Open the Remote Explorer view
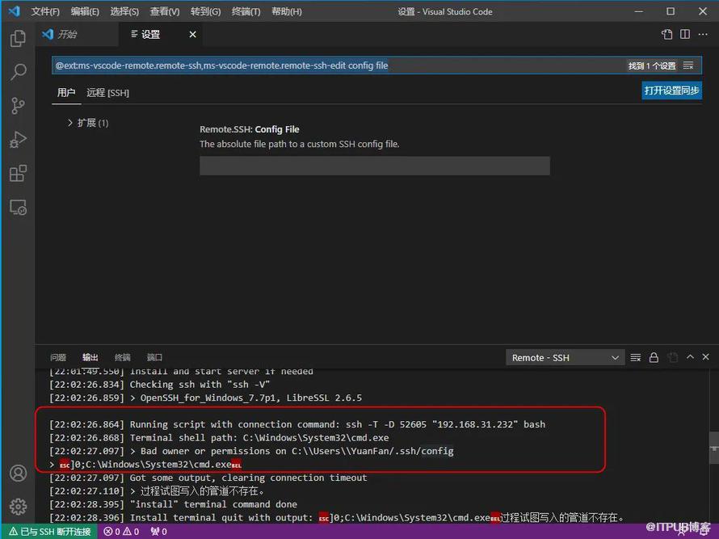Screen dimensions: 719x539 click(x=18, y=208)
